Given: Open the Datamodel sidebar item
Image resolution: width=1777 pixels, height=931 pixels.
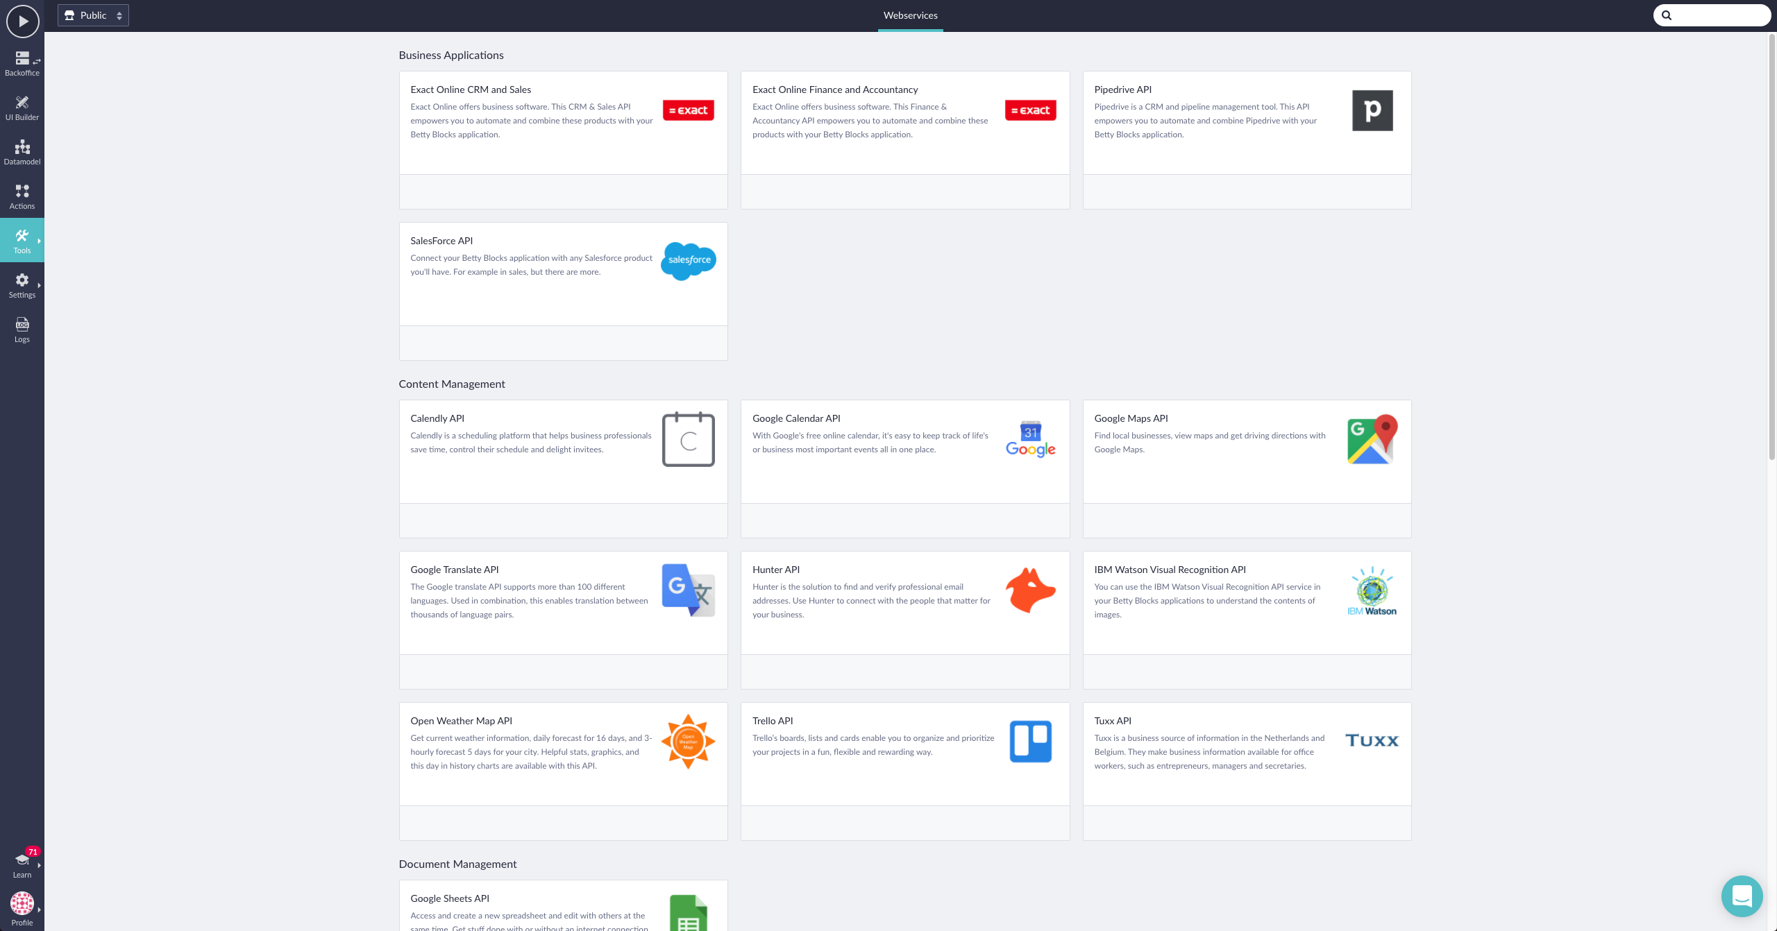Looking at the screenshot, I should point(22,152).
